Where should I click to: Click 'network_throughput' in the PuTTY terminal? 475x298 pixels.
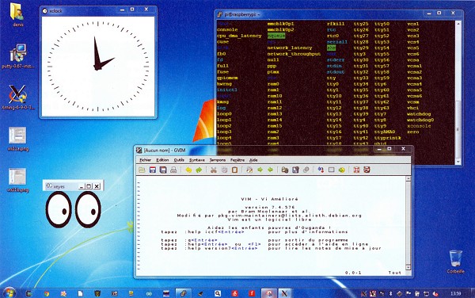[294, 54]
